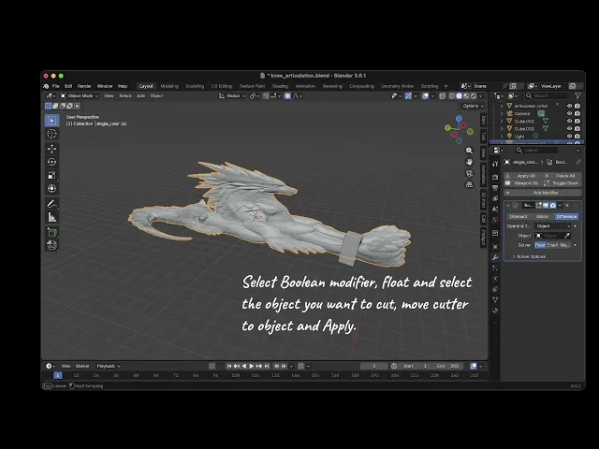Screen dimensions: 599x449
Task: Switch to the Sculpting workspace tab
Action: (195, 86)
